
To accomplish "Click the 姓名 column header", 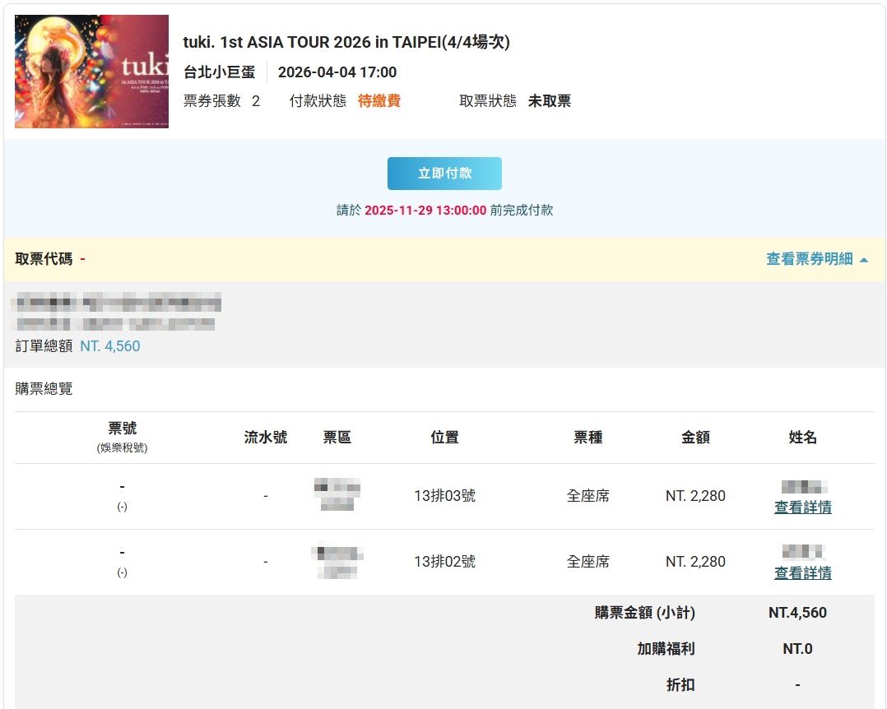I will coord(802,437).
